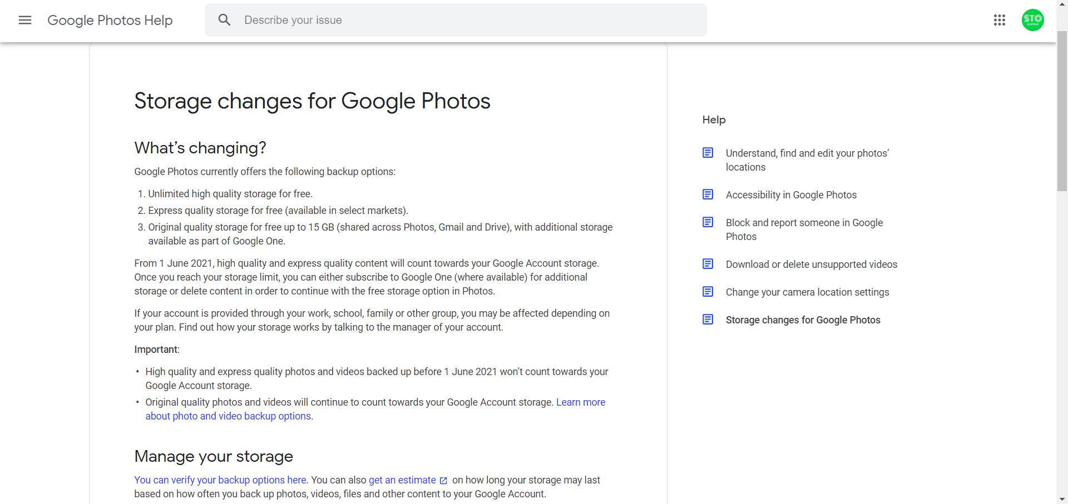Open Learn more about photo and video backup options
Image resolution: width=1068 pixels, height=504 pixels.
click(x=580, y=402)
